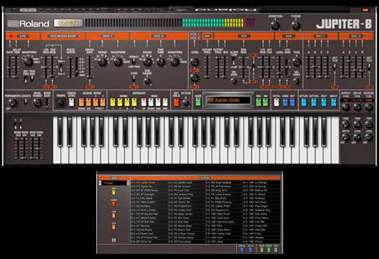The height and width of the screenshot is (259, 379).
Task: Open Option with the cyan button
Action: coord(304,102)
